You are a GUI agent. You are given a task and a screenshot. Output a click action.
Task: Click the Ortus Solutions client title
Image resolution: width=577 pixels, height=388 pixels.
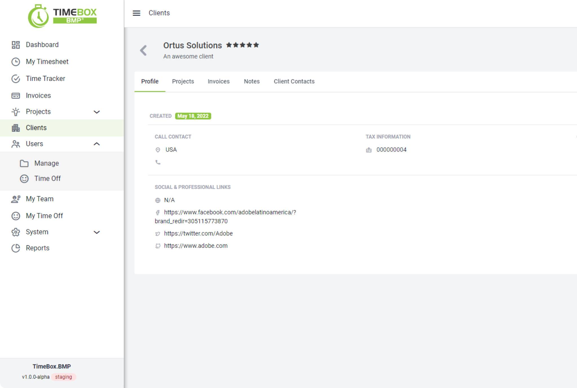pos(193,45)
